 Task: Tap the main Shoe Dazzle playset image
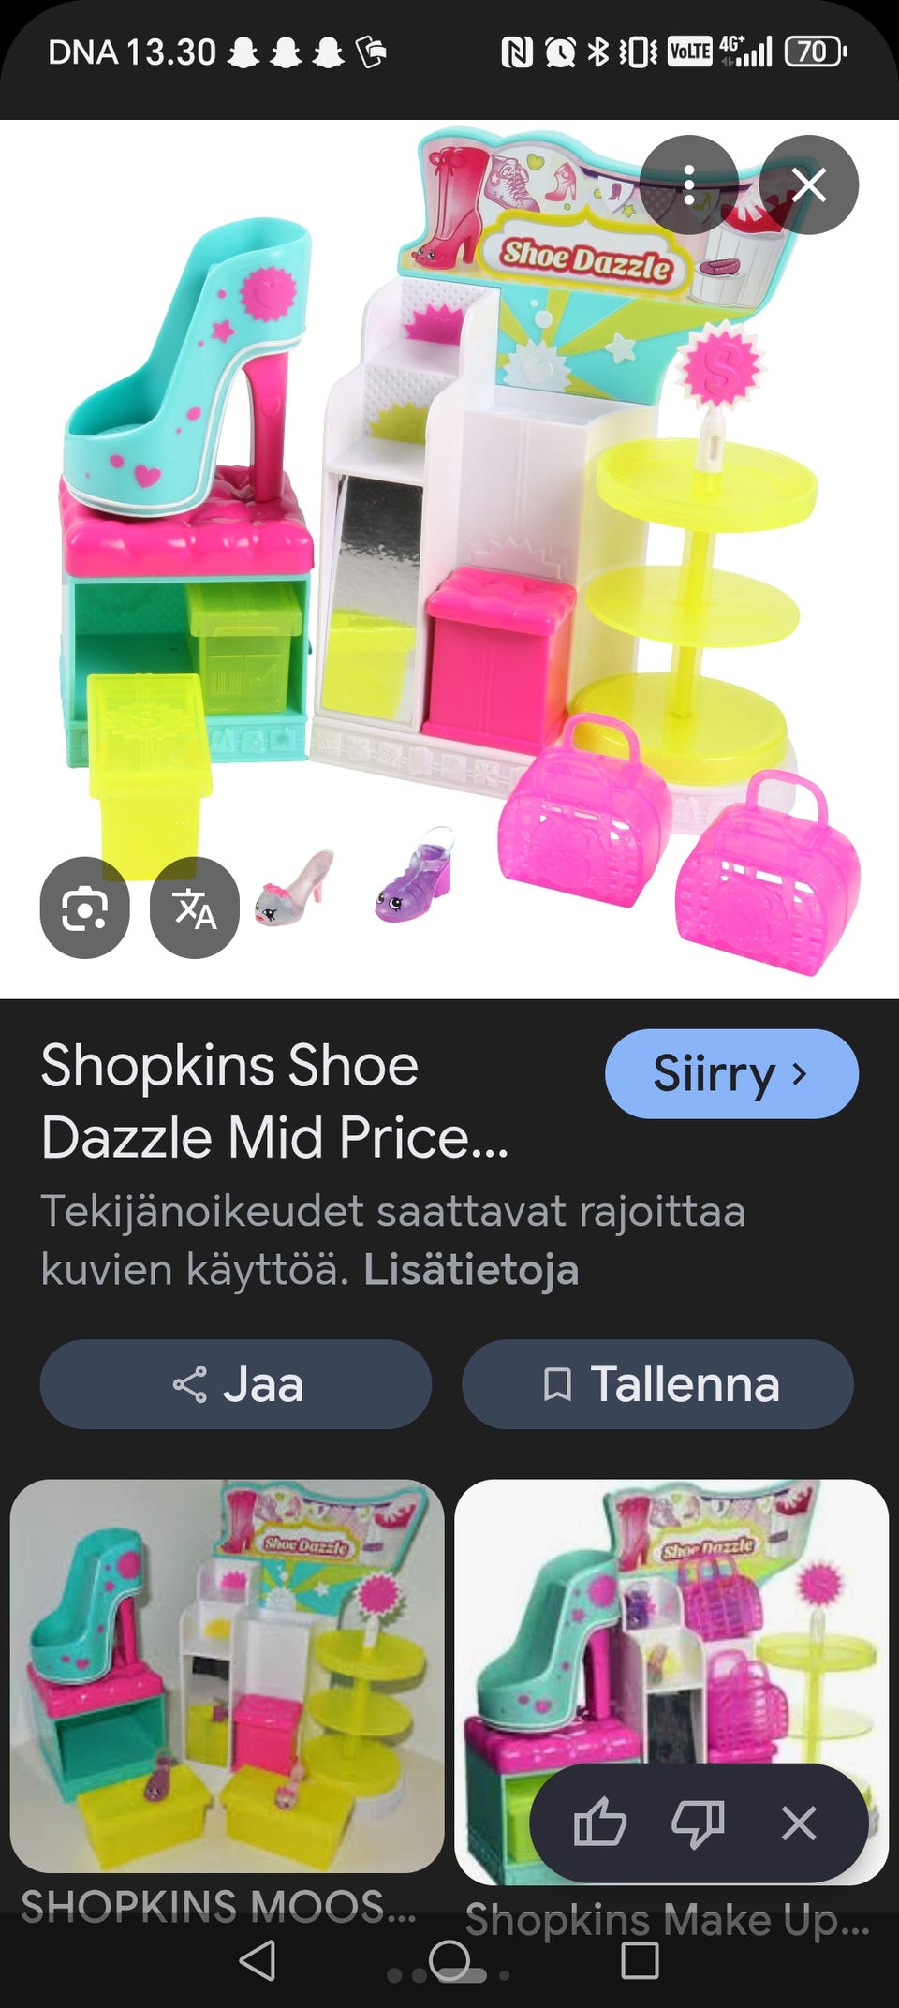pyautogui.click(x=449, y=559)
